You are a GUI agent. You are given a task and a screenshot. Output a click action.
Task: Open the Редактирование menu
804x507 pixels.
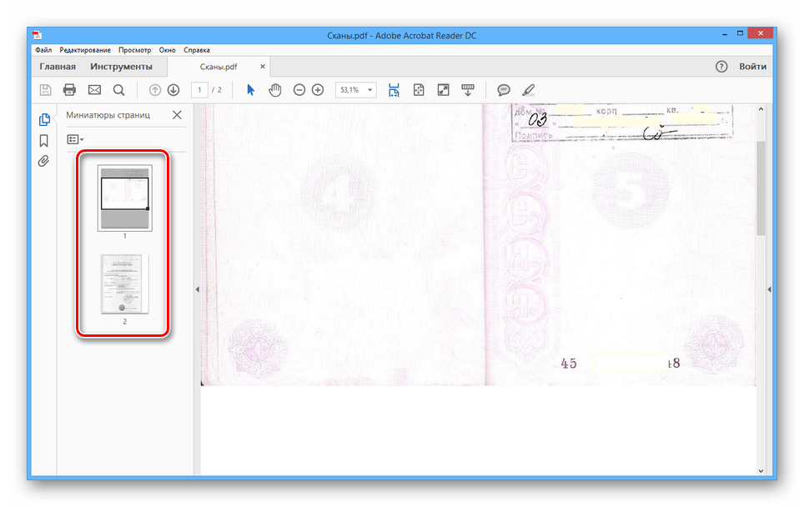[84, 50]
